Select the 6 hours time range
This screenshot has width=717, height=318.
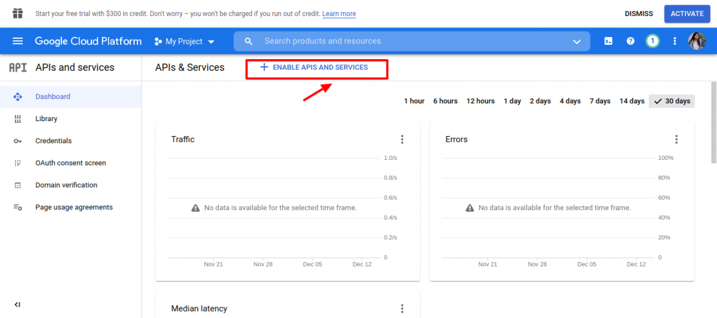coord(445,101)
